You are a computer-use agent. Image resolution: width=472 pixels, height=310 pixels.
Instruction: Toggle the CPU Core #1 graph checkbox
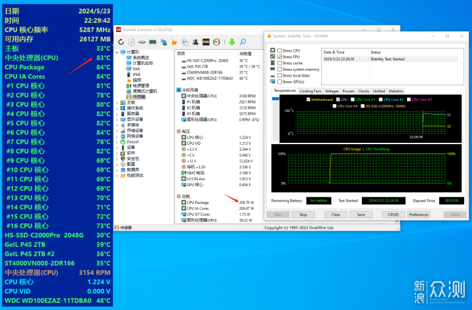click(x=353, y=100)
